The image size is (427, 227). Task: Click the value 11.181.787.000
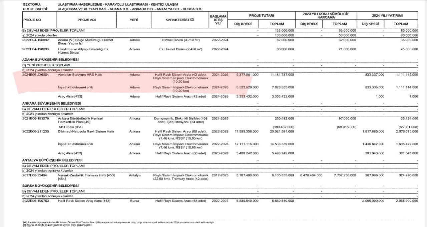click(282, 75)
